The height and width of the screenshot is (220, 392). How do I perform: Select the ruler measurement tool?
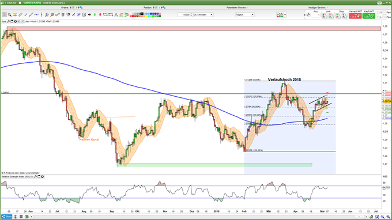click(21, 15)
